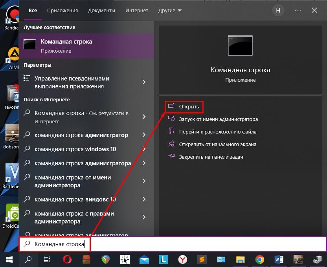Select Перейти к расположению файла

[218, 132]
